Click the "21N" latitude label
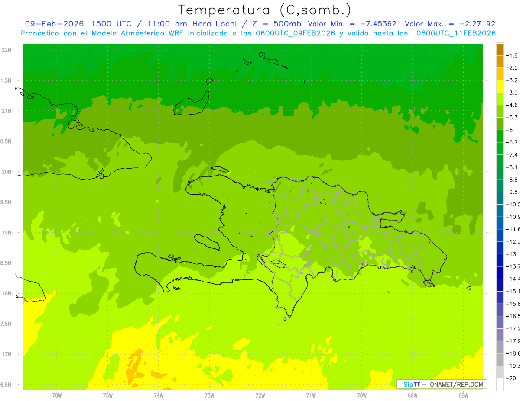The width and height of the screenshot is (520, 401). click(x=7, y=111)
